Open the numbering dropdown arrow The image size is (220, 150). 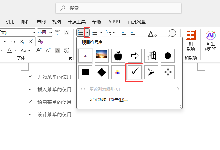point(101,33)
